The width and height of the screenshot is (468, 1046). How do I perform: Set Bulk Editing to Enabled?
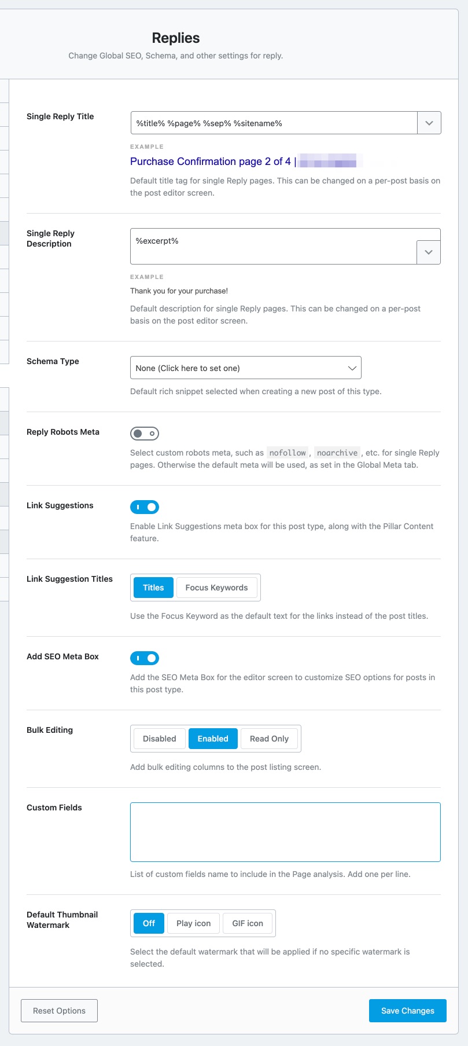pos(213,739)
